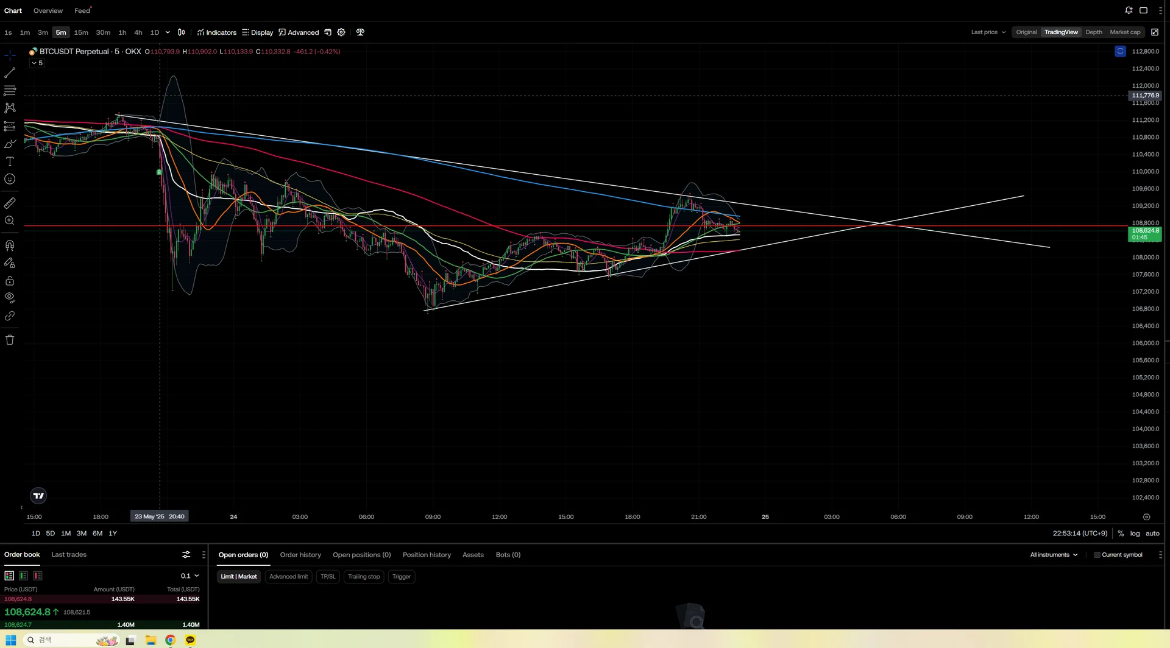Expand the order book depth 0.1 dropdown
Image resolution: width=1170 pixels, height=648 pixels.
click(x=190, y=576)
